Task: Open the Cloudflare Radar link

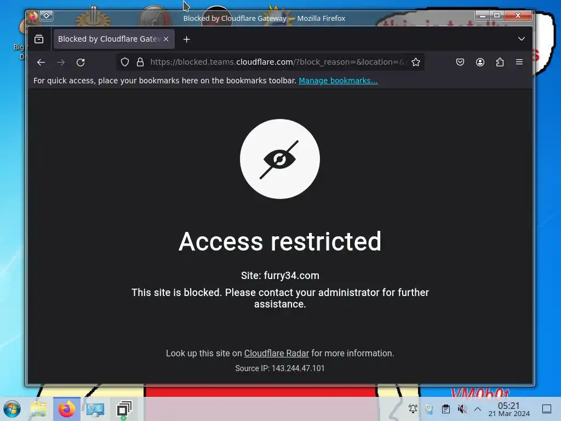Action: 277,354
